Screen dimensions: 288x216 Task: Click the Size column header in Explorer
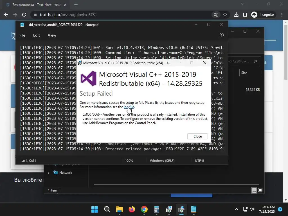244,73
